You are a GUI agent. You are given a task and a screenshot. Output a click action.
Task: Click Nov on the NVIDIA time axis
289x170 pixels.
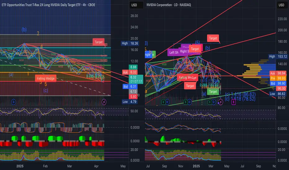coord(180,166)
